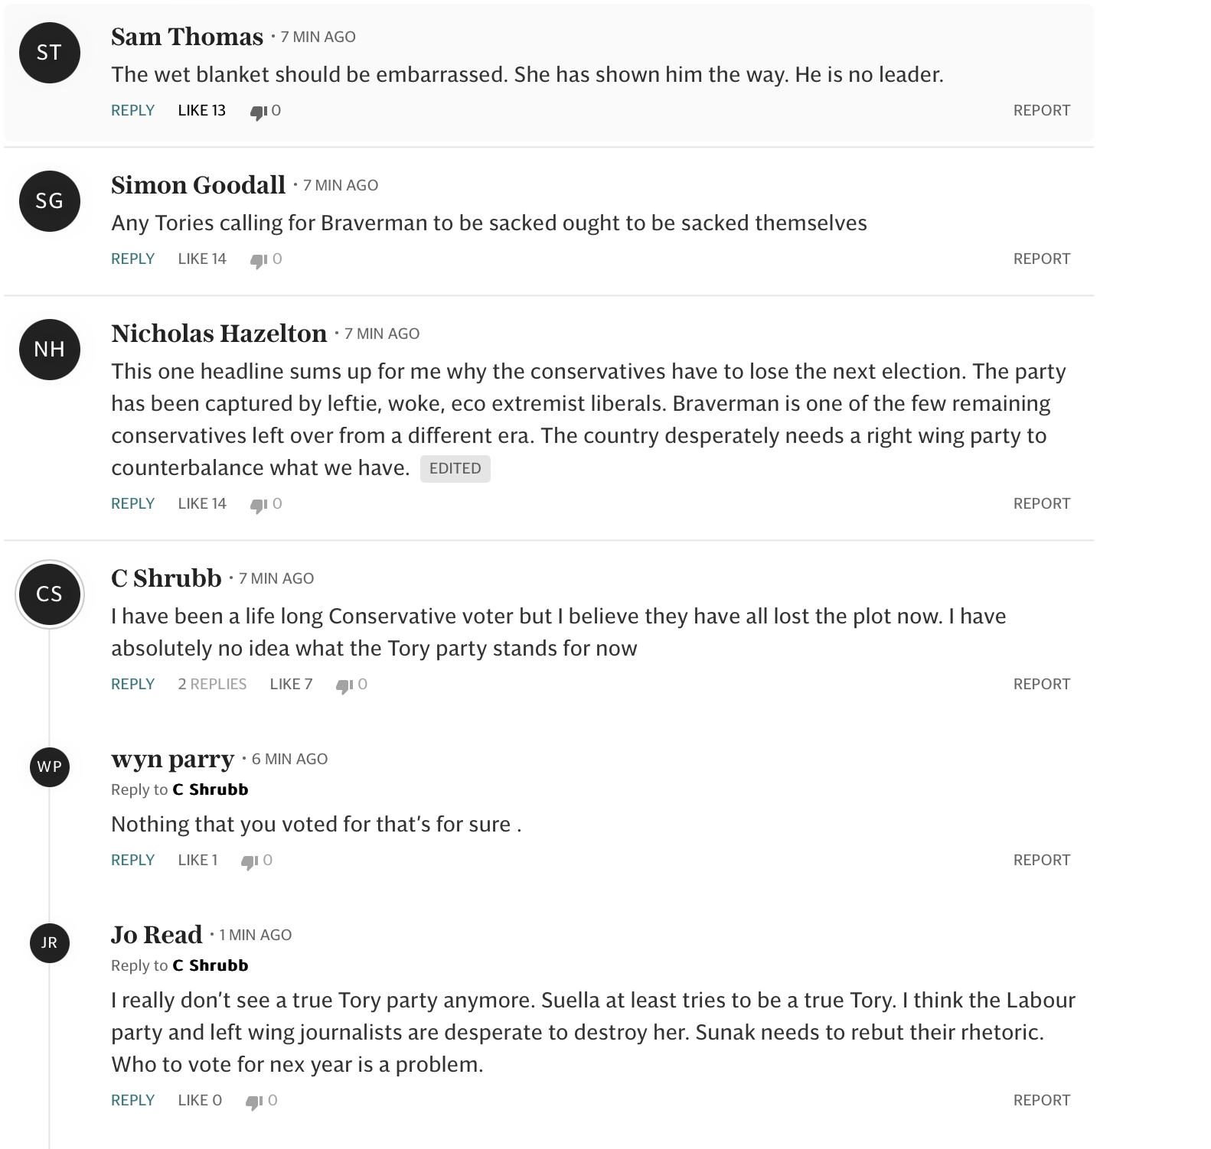
Task: Thumbs-down Jo Read's reply
Action: point(253,1102)
